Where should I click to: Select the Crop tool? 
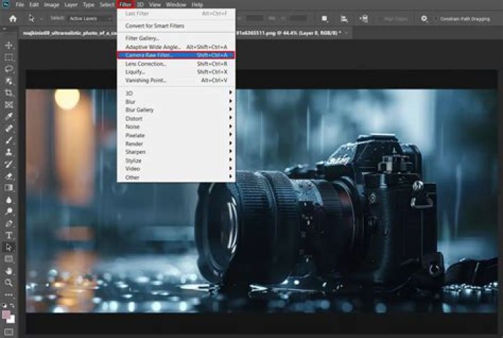tap(9, 93)
